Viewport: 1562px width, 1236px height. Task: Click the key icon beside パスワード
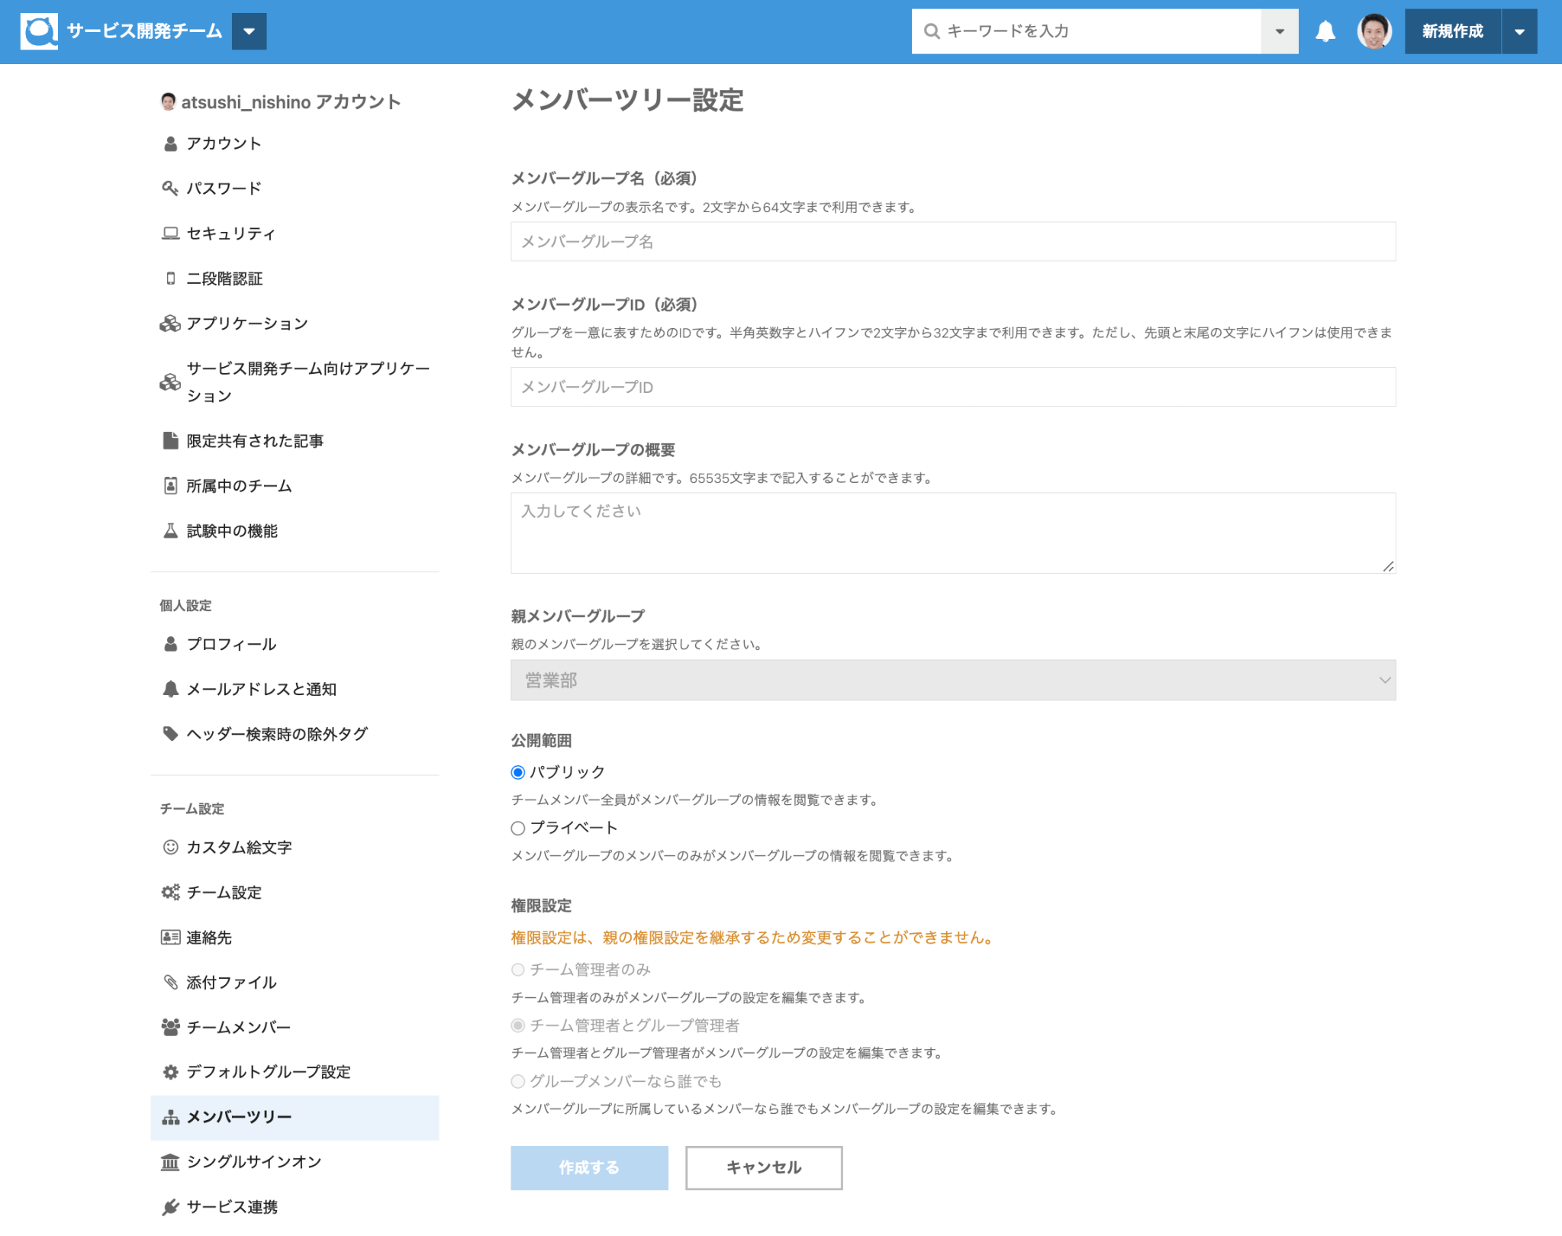[x=169, y=188]
